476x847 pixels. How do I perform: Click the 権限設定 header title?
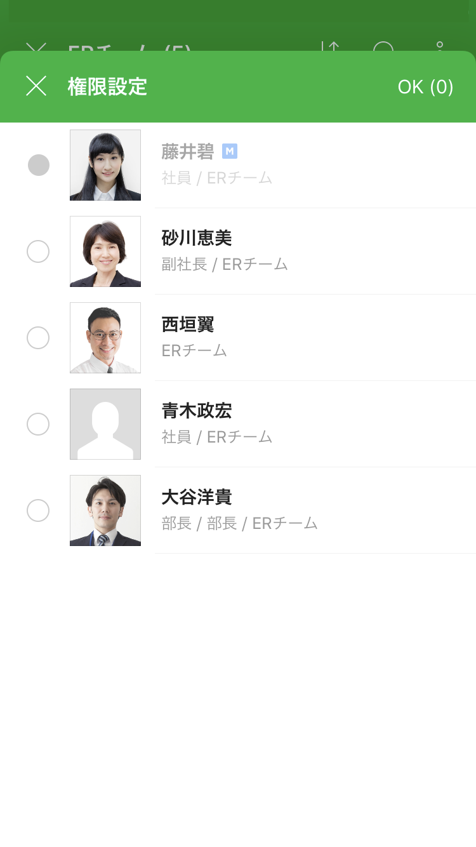tap(107, 86)
